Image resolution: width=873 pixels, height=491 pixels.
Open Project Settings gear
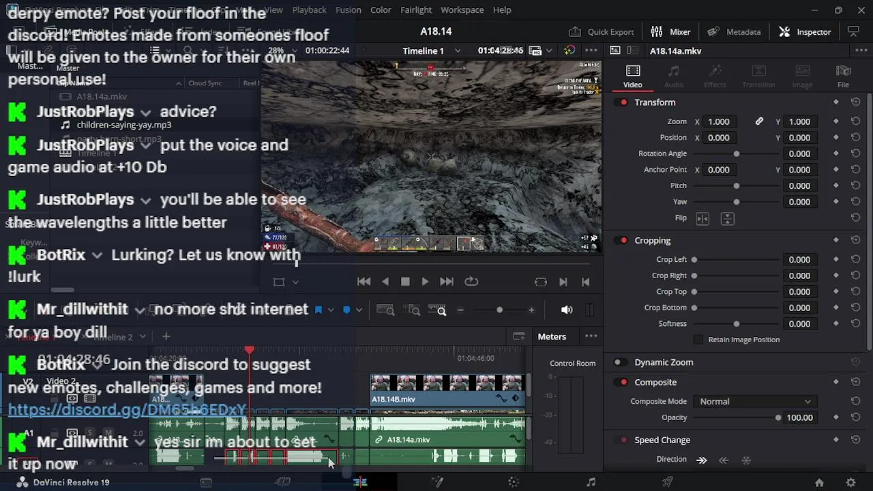point(850,482)
